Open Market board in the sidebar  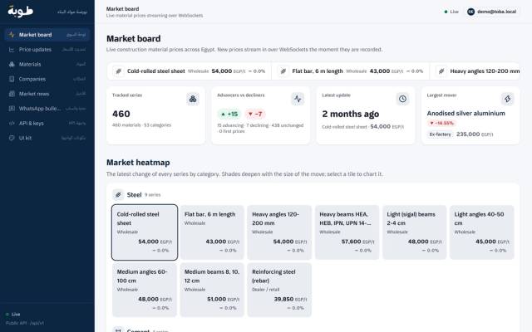coord(47,35)
